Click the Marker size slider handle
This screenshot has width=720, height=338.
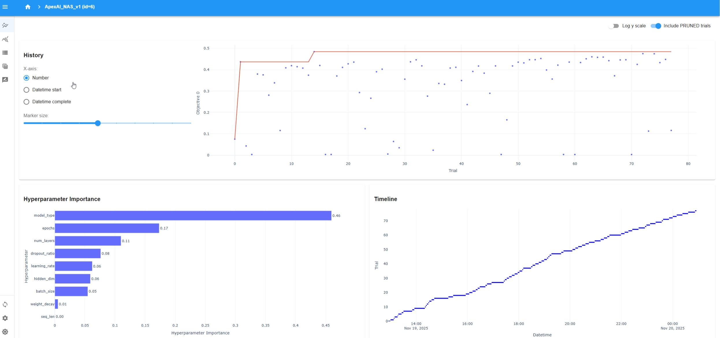coord(98,123)
